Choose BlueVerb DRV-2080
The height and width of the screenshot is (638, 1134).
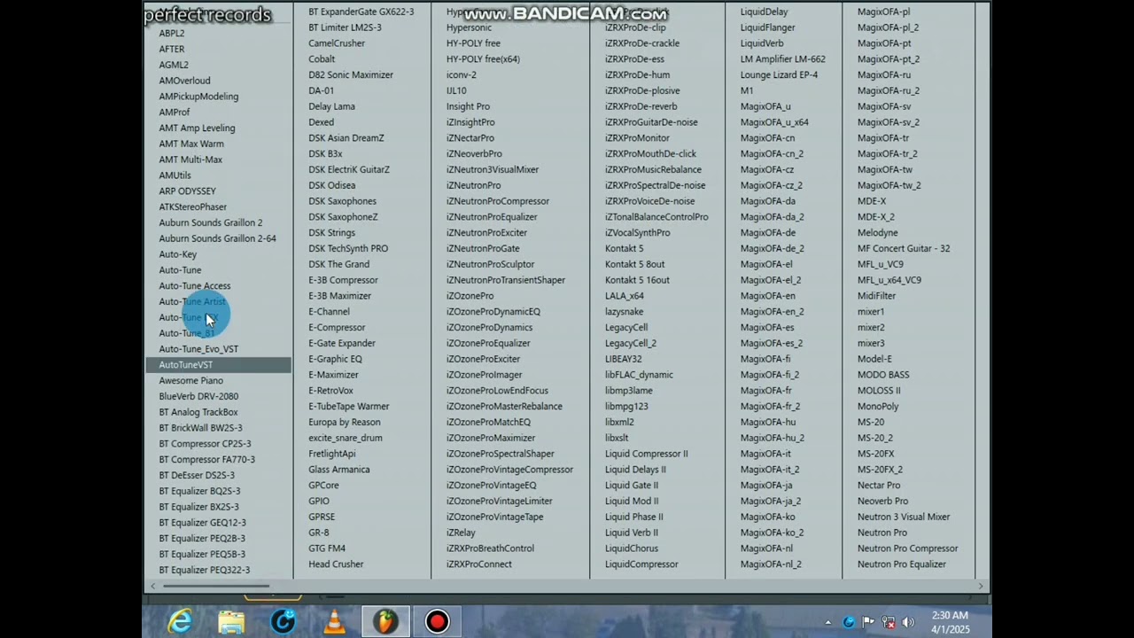198,397
